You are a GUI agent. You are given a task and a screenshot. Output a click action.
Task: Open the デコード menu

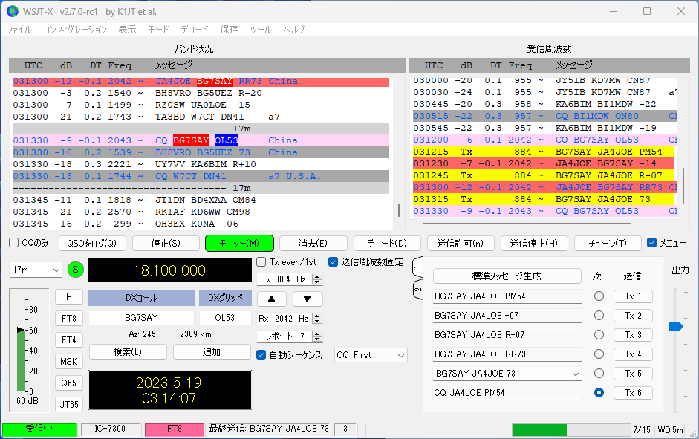point(195,30)
